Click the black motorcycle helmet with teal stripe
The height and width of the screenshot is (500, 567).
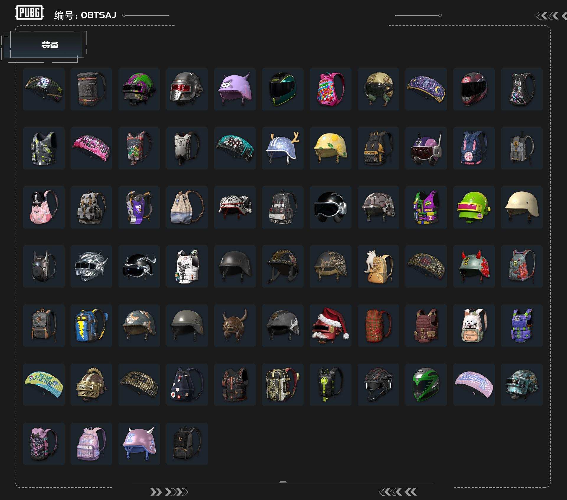(283, 89)
